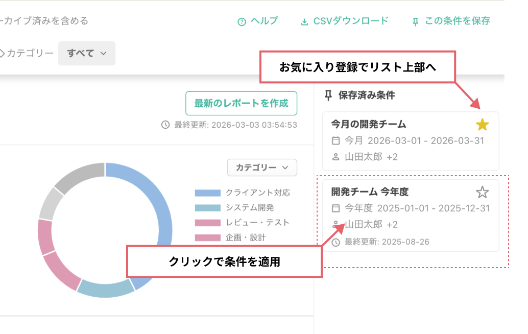Open the カテゴリー dropdown above the chart legend
This screenshot has width=528, height=334.
(x=262, y=168)
